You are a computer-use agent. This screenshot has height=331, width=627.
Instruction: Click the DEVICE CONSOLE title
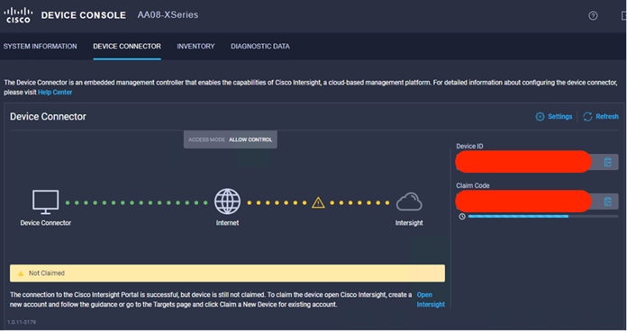tap(84, 15)
